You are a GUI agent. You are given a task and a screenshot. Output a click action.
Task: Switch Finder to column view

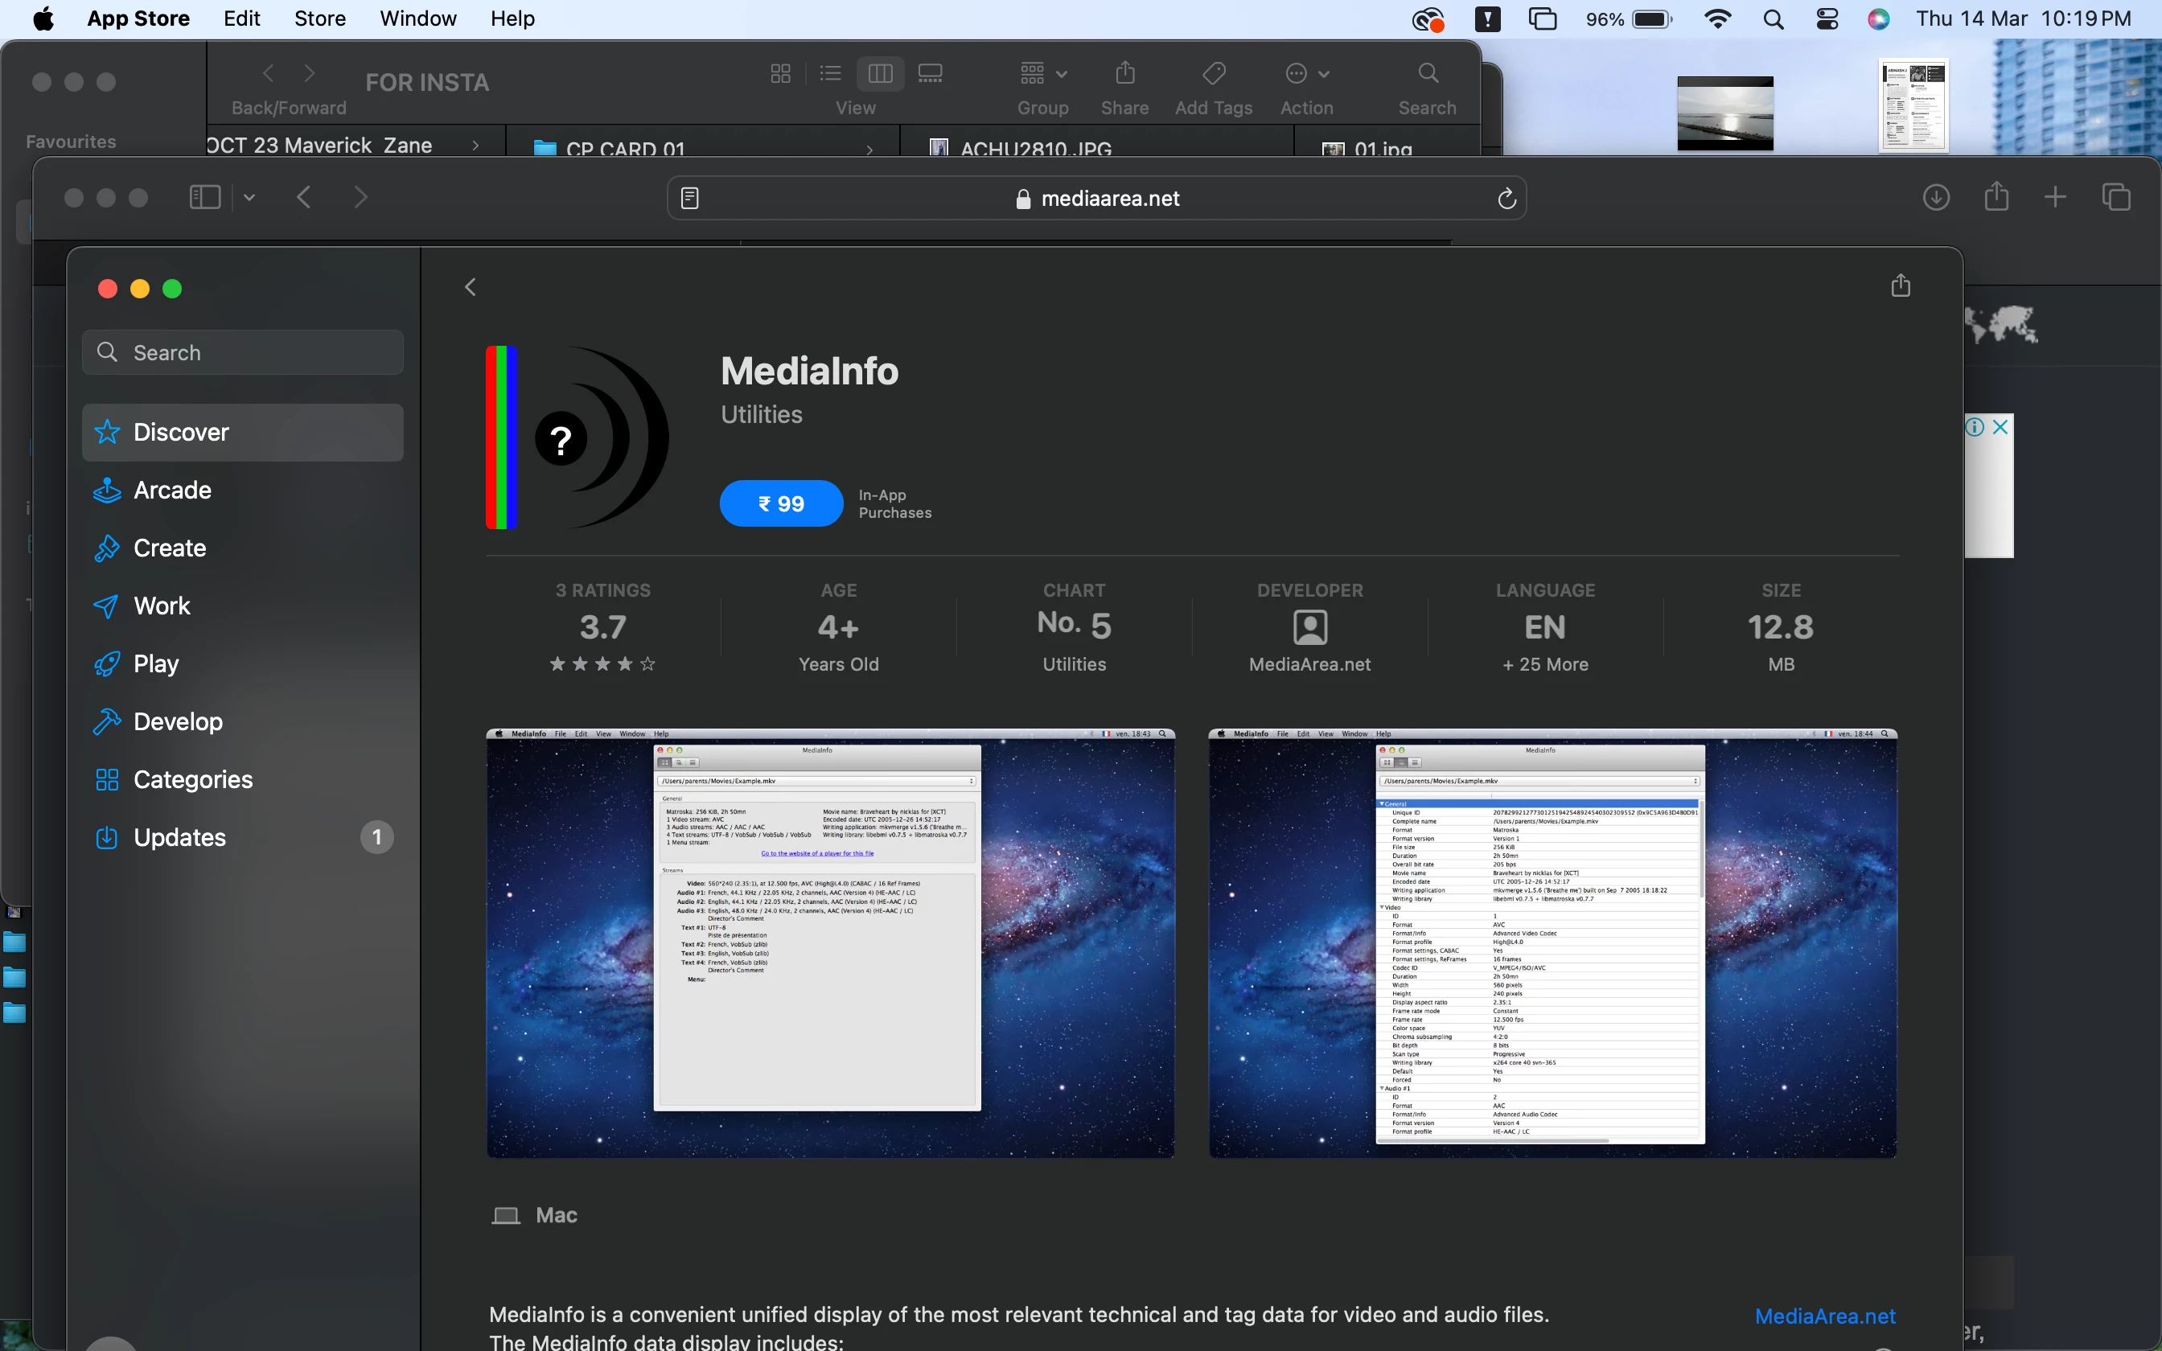(880, 73)
